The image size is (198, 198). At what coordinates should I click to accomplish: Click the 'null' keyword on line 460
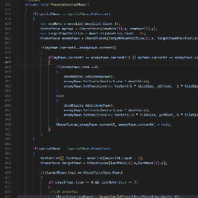[165, 124]
